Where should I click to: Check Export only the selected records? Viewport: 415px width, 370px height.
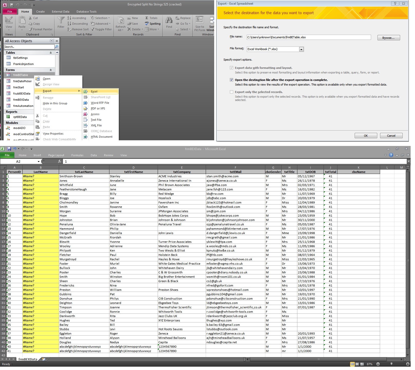point(231,92)
